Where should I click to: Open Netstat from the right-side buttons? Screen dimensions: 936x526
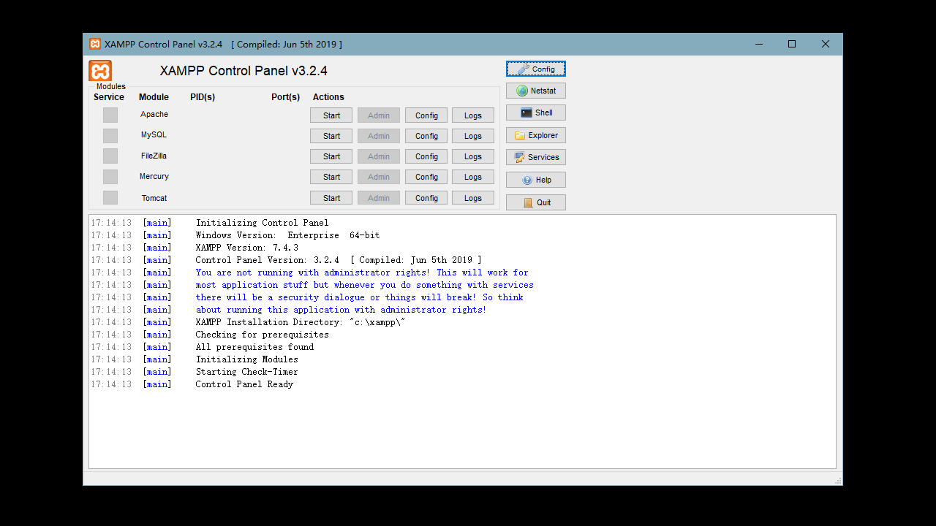click(535, 91)
